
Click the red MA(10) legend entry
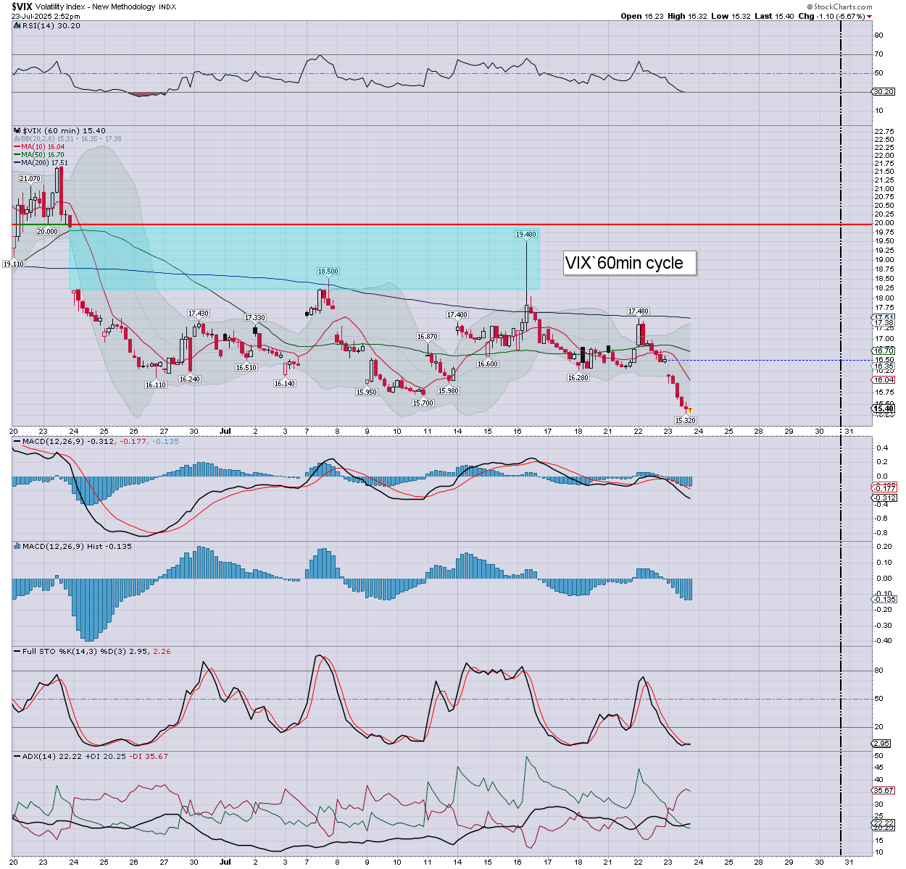click(43, 147)
